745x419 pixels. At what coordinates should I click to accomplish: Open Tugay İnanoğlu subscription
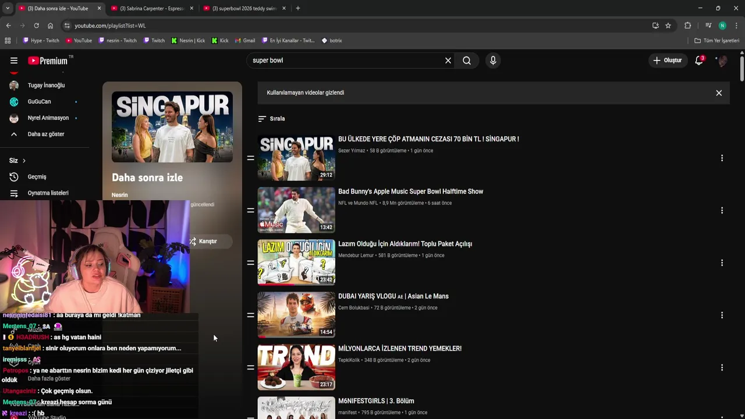(46, 86)
